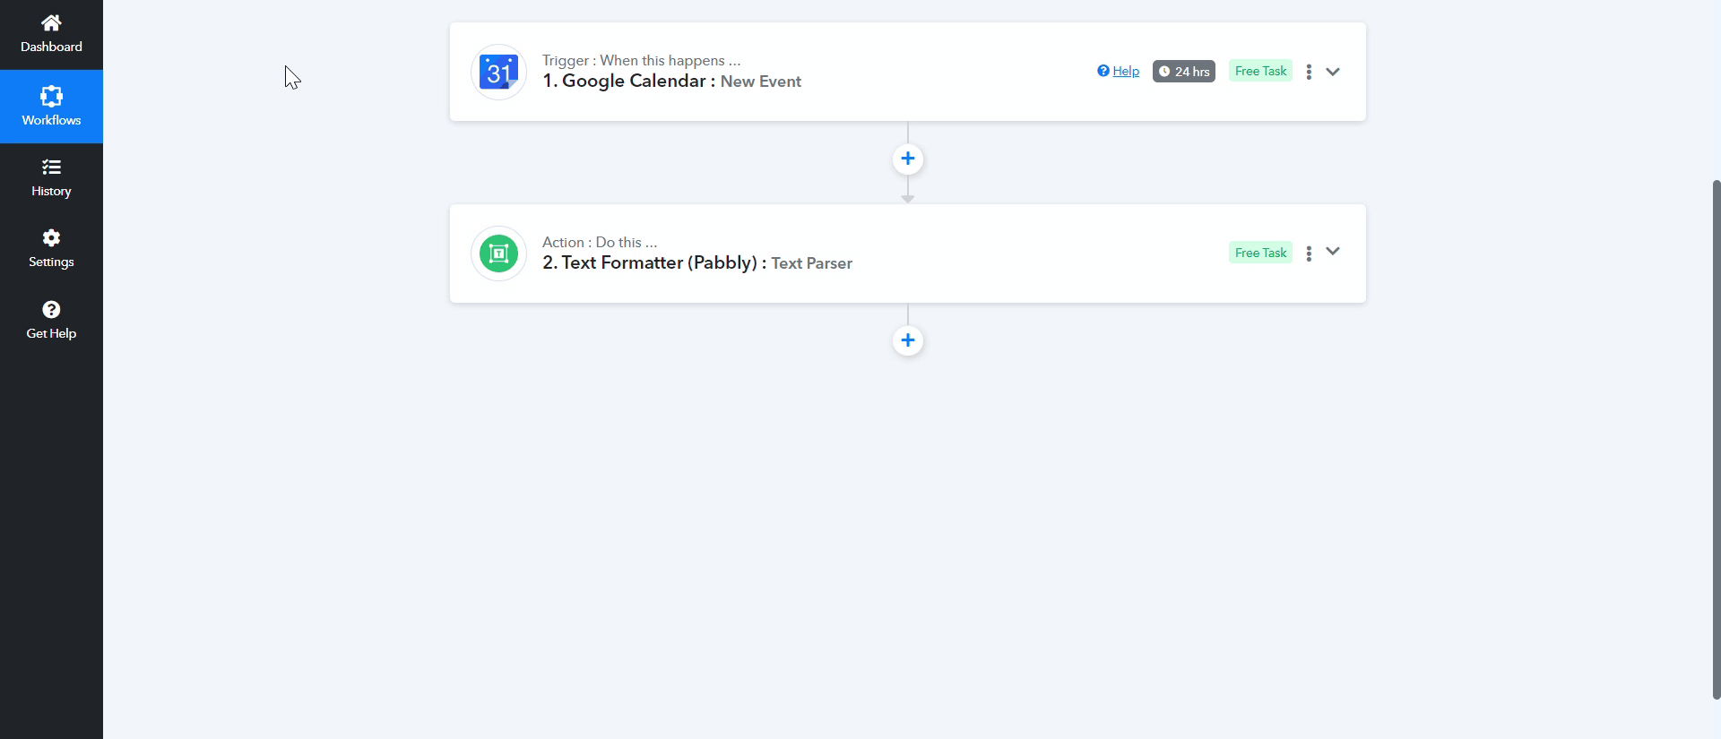
Task: Click the Google Calendar app icon
Action: tap(498, 72)
